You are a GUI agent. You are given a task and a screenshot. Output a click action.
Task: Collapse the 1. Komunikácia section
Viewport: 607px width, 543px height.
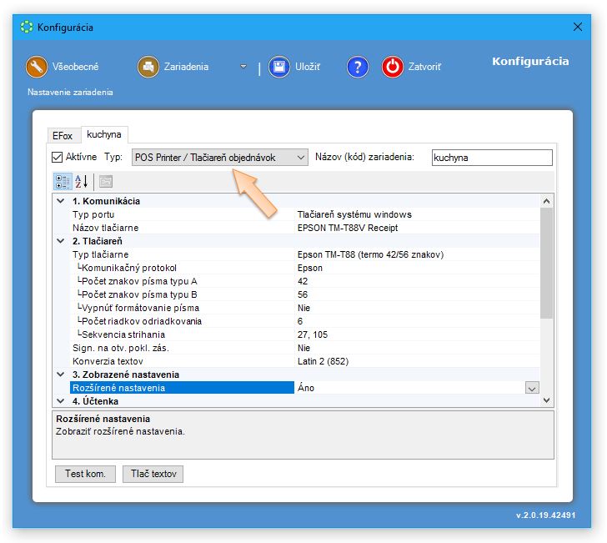coord(60,201)
